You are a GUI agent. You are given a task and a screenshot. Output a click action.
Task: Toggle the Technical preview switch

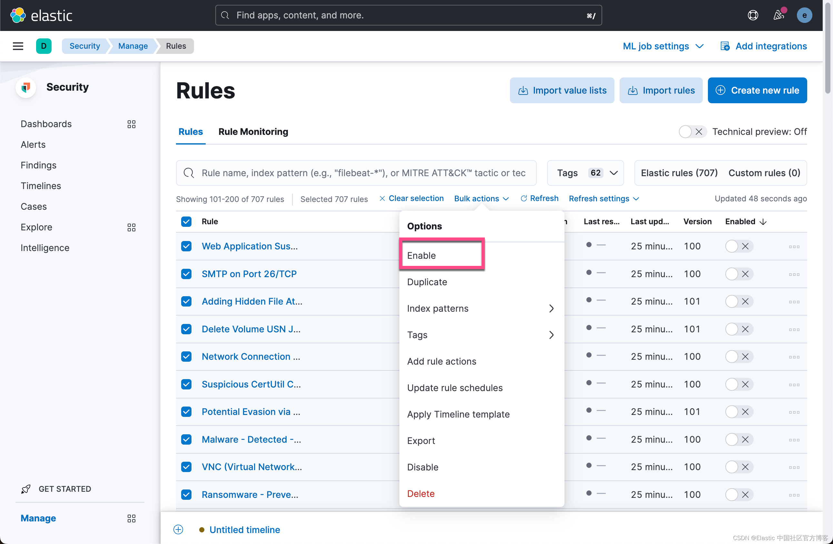point(692,132)
